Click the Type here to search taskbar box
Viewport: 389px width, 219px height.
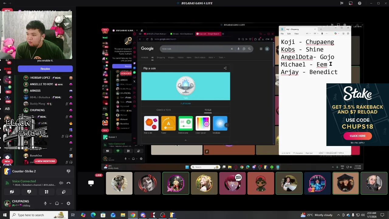(39, 215)
